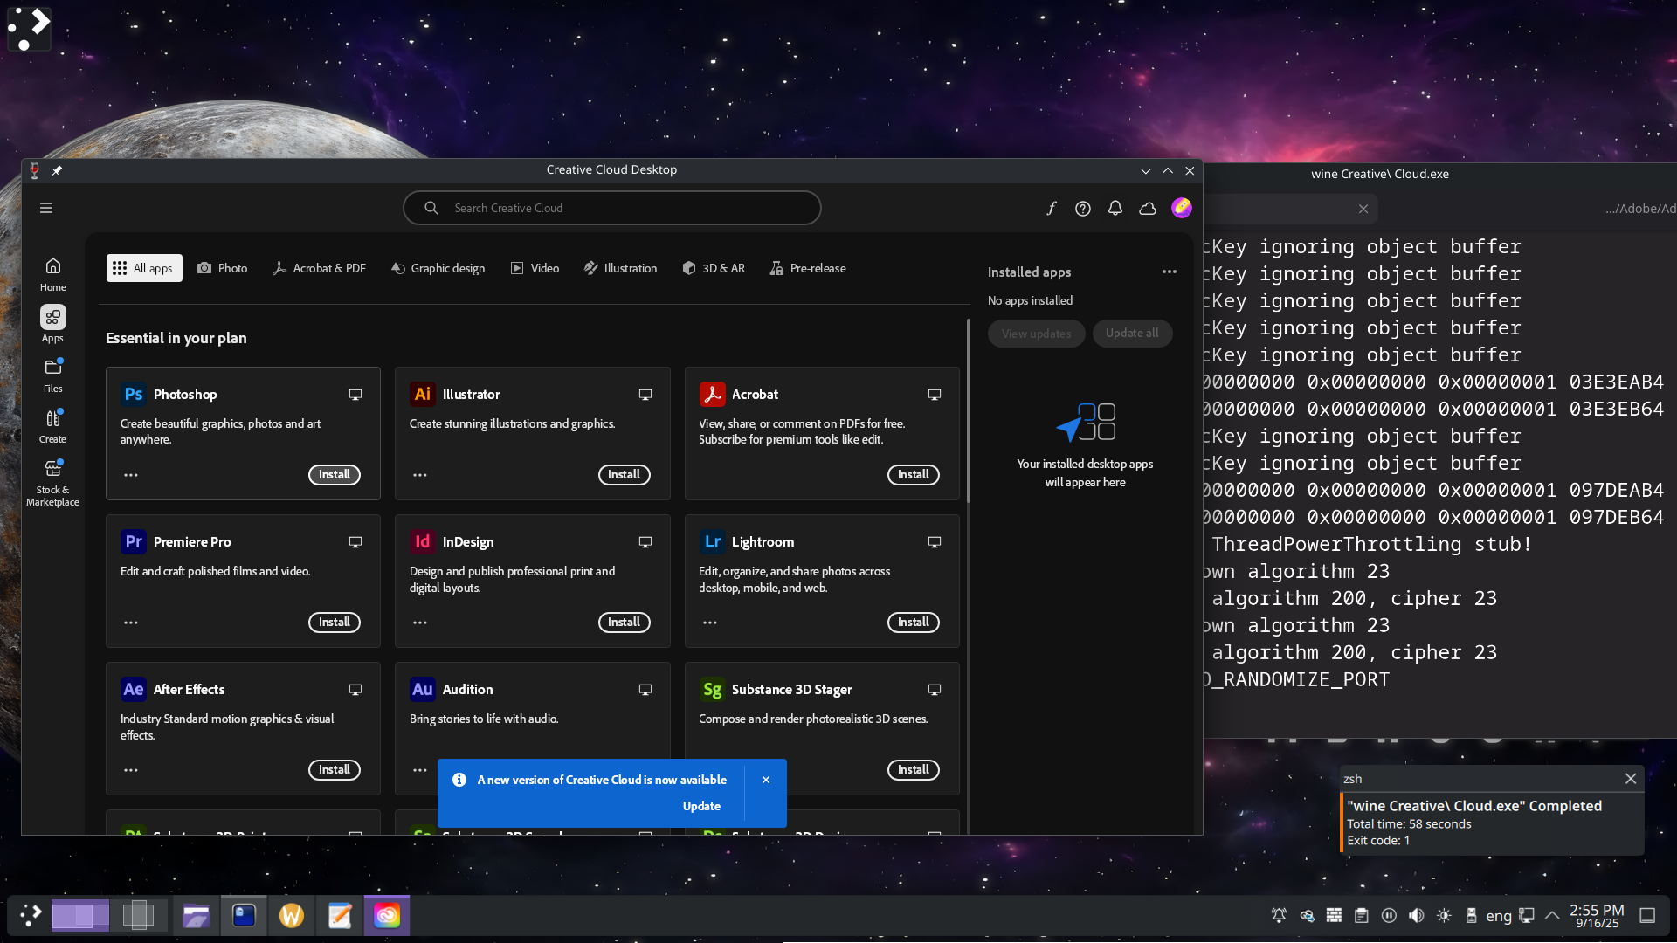This screenshot has width=1677, height=943.
Task: Open Photoshop's three-dot more options
Action: click(131, 475)
